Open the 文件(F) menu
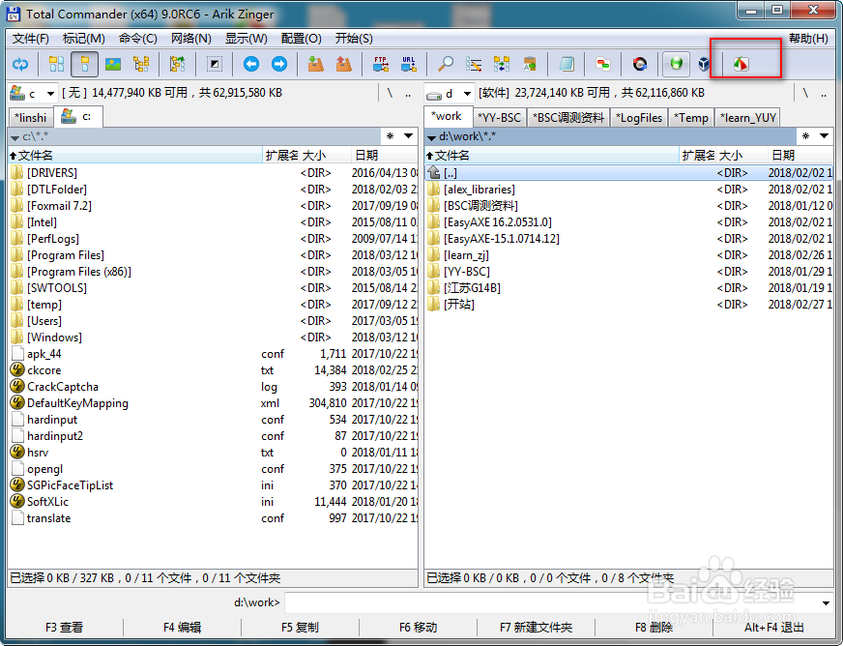The width and height of the screenshot is (843, 646). pyautogui.click(x=31, y=39)
